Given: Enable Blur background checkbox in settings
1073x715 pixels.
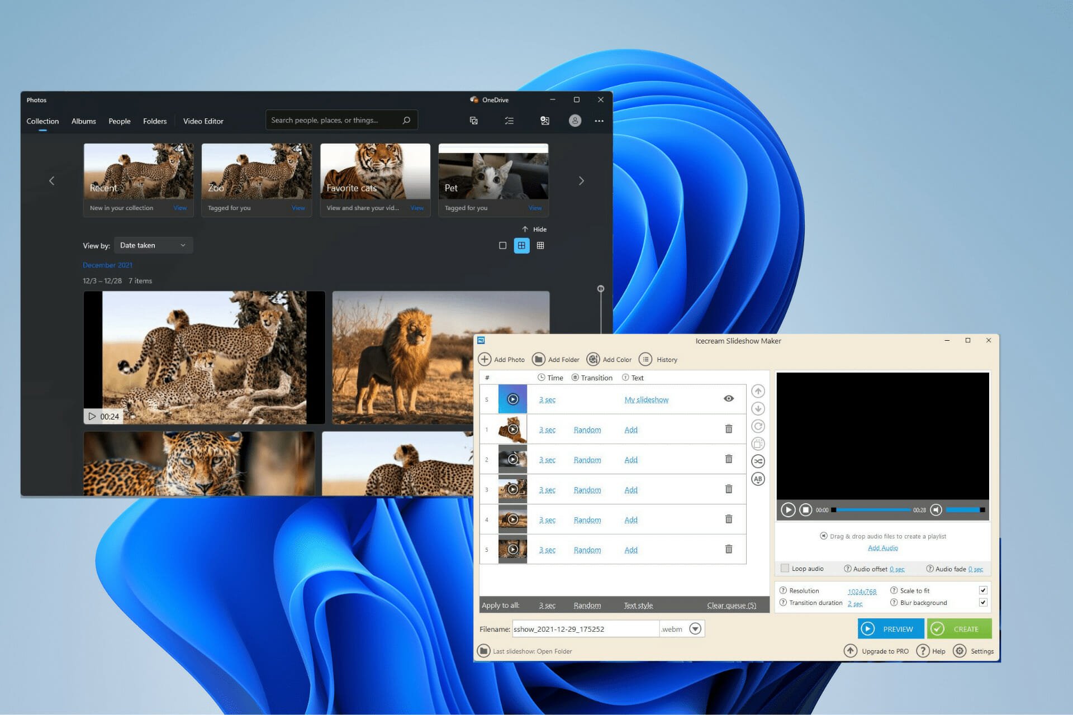Looking at the screenshot, I should (983, 603).
